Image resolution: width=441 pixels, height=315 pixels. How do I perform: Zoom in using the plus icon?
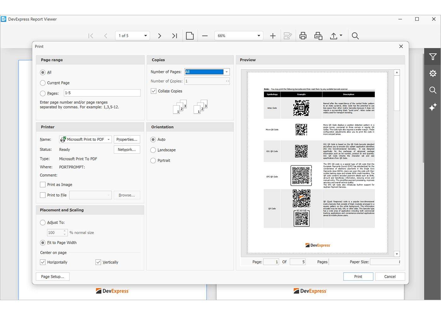272,36
